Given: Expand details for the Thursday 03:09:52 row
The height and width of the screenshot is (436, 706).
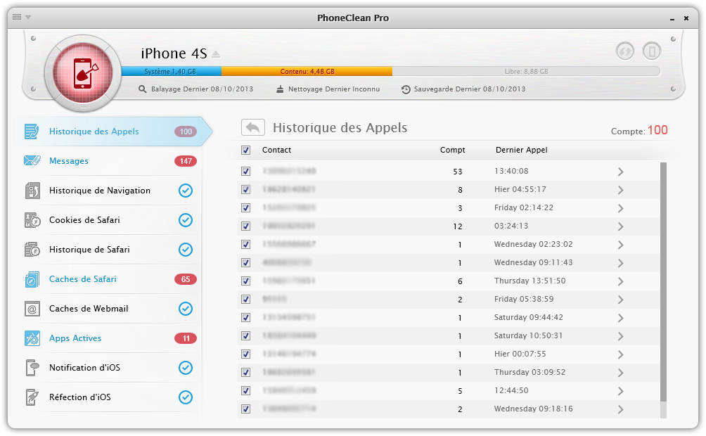Looking at the screenshot, I should point(620,373).
